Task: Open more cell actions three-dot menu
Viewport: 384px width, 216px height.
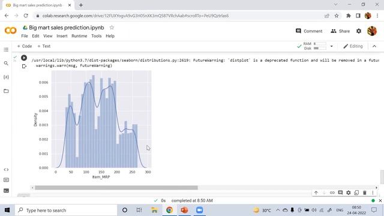Action: point(373,193)
